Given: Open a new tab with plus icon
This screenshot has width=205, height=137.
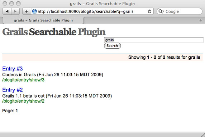Looking at the screenshot, I should point(201,20).
